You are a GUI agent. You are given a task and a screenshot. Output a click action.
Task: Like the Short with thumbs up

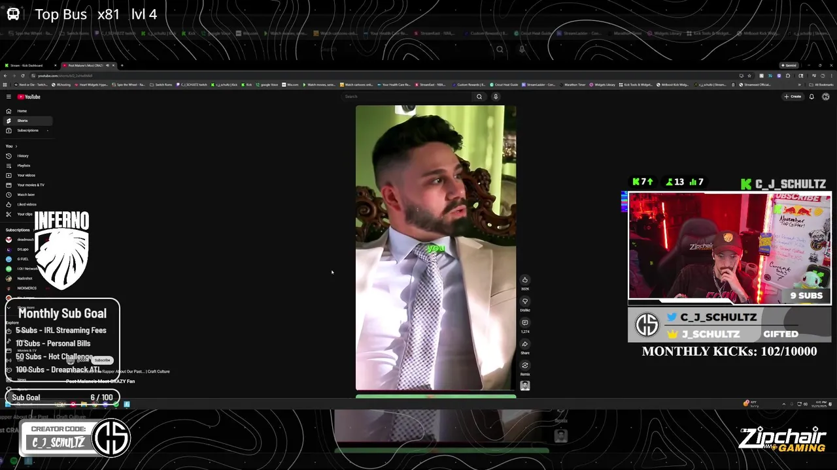[524, 280]
